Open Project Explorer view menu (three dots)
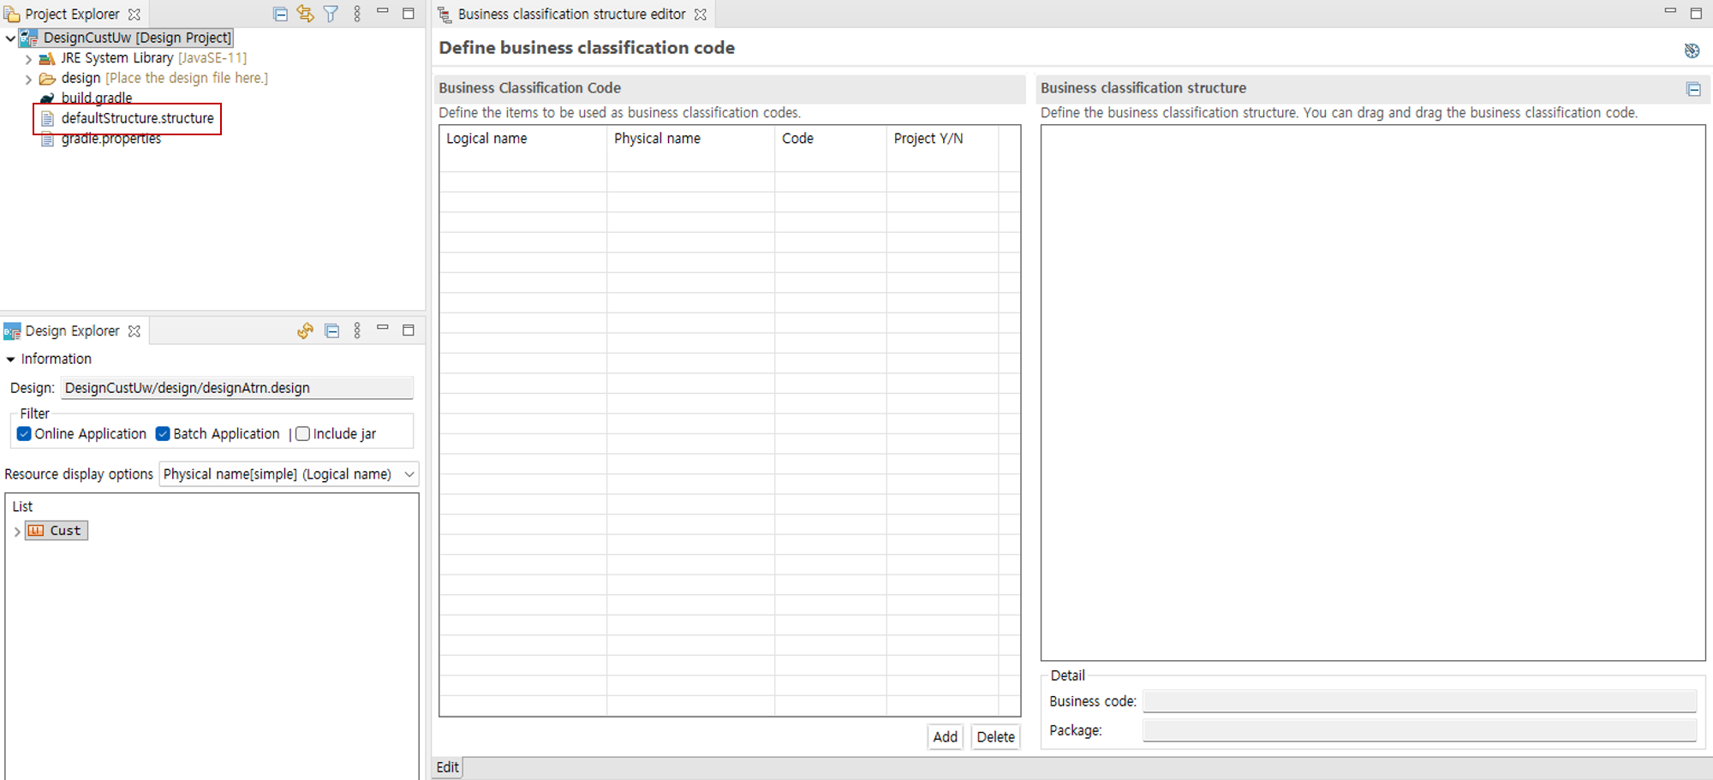 pyautogui.click(x=357, y=14)
